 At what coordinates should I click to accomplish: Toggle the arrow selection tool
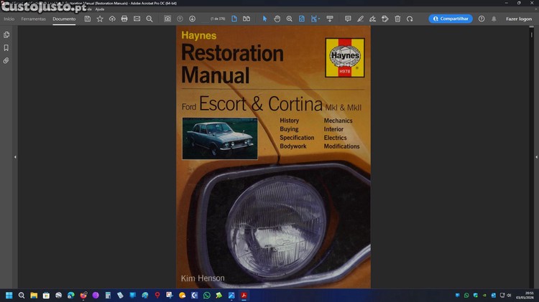pyautogui.click(x=264, y=19)
